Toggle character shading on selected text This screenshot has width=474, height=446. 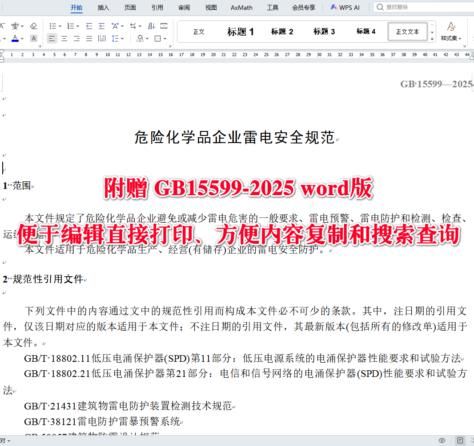pyautogui.click(x=33, y=38)
